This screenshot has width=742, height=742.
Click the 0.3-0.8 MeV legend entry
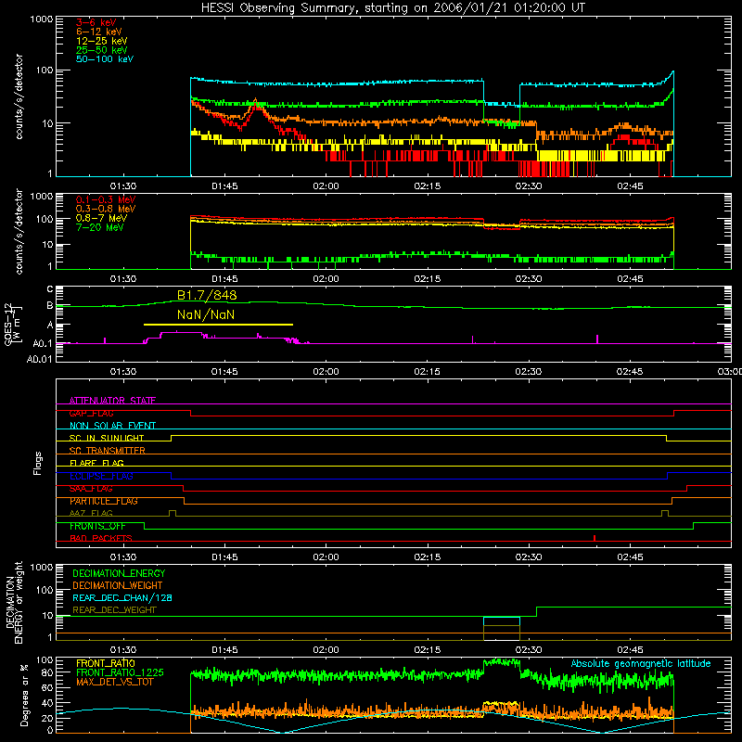(x=106, y=209)
